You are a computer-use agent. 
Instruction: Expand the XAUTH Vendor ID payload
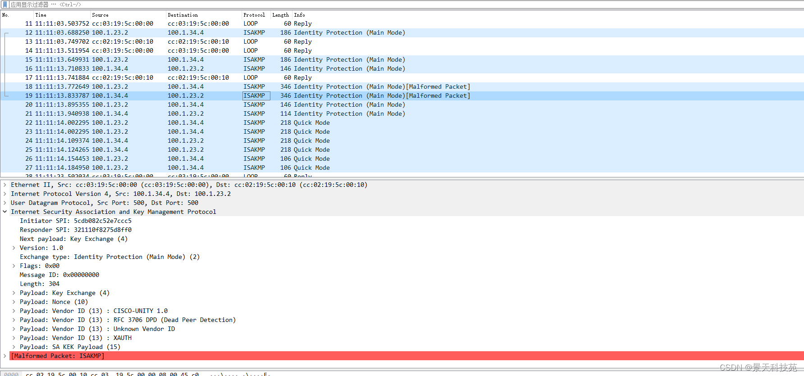14,338
